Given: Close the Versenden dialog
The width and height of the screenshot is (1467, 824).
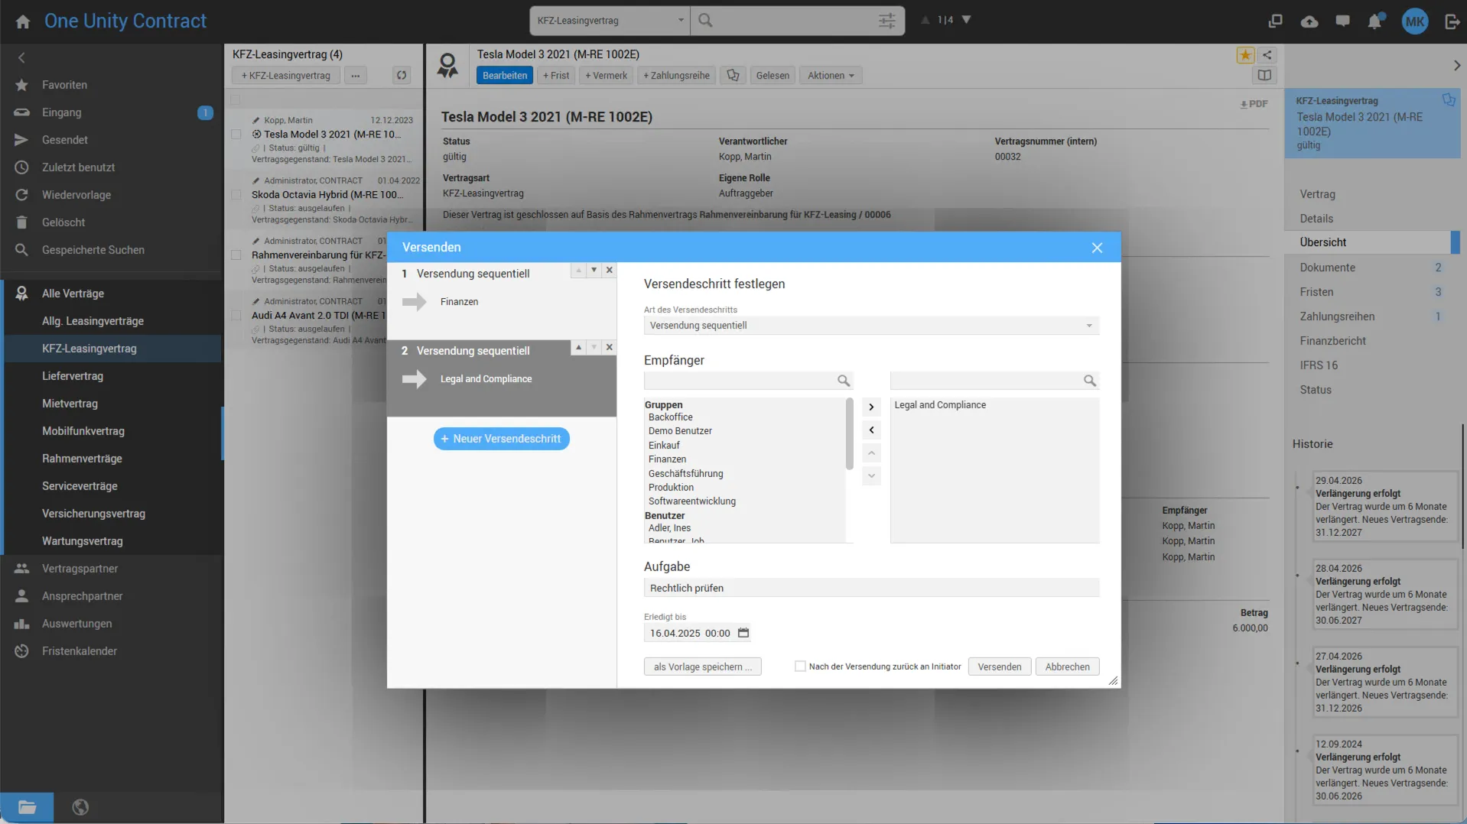Looking at the screenshot, I should pos(1097,248).
